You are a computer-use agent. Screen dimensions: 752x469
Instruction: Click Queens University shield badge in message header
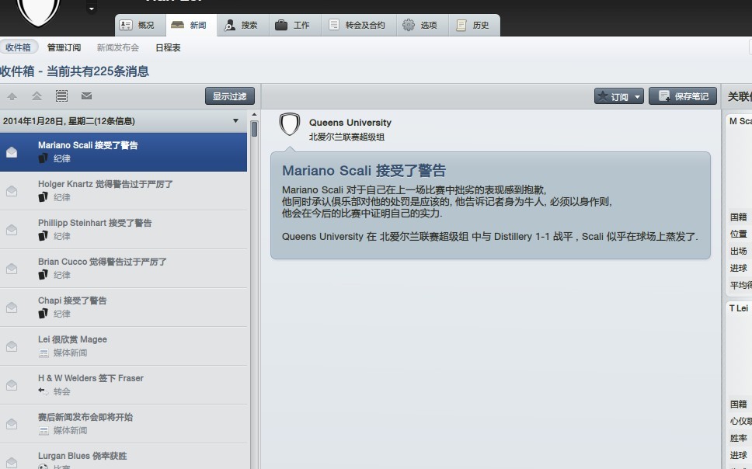point(290,124)
